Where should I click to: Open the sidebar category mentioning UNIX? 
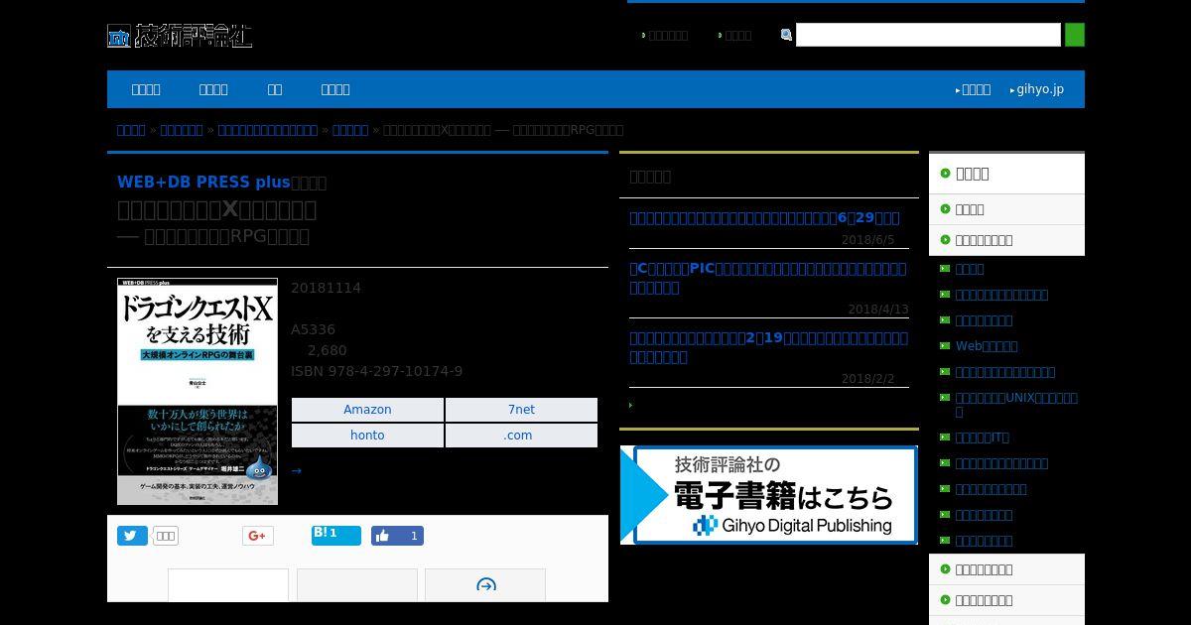pos(1016,405)
